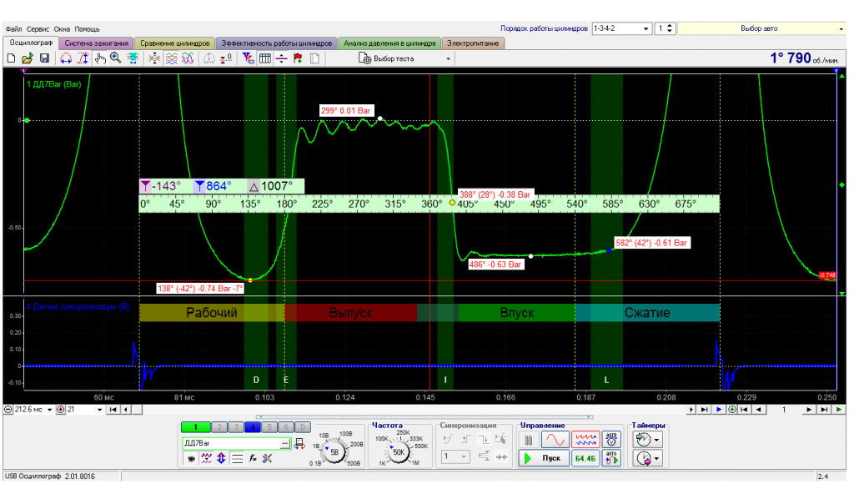Click the line style icon

[237, 459]
